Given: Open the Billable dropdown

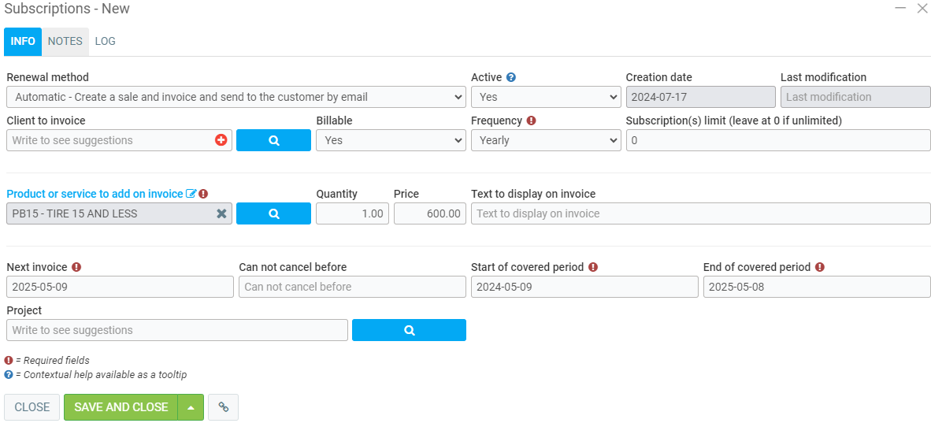Looking at the screenshot, I should tap(391, 140).
